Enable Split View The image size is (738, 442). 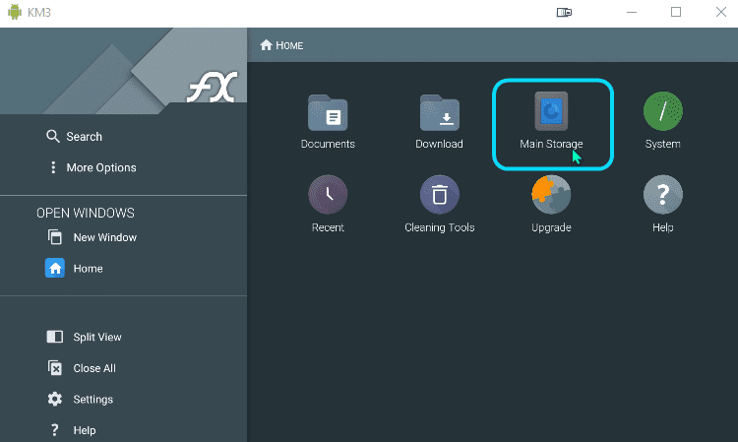(x=84, y=337)
